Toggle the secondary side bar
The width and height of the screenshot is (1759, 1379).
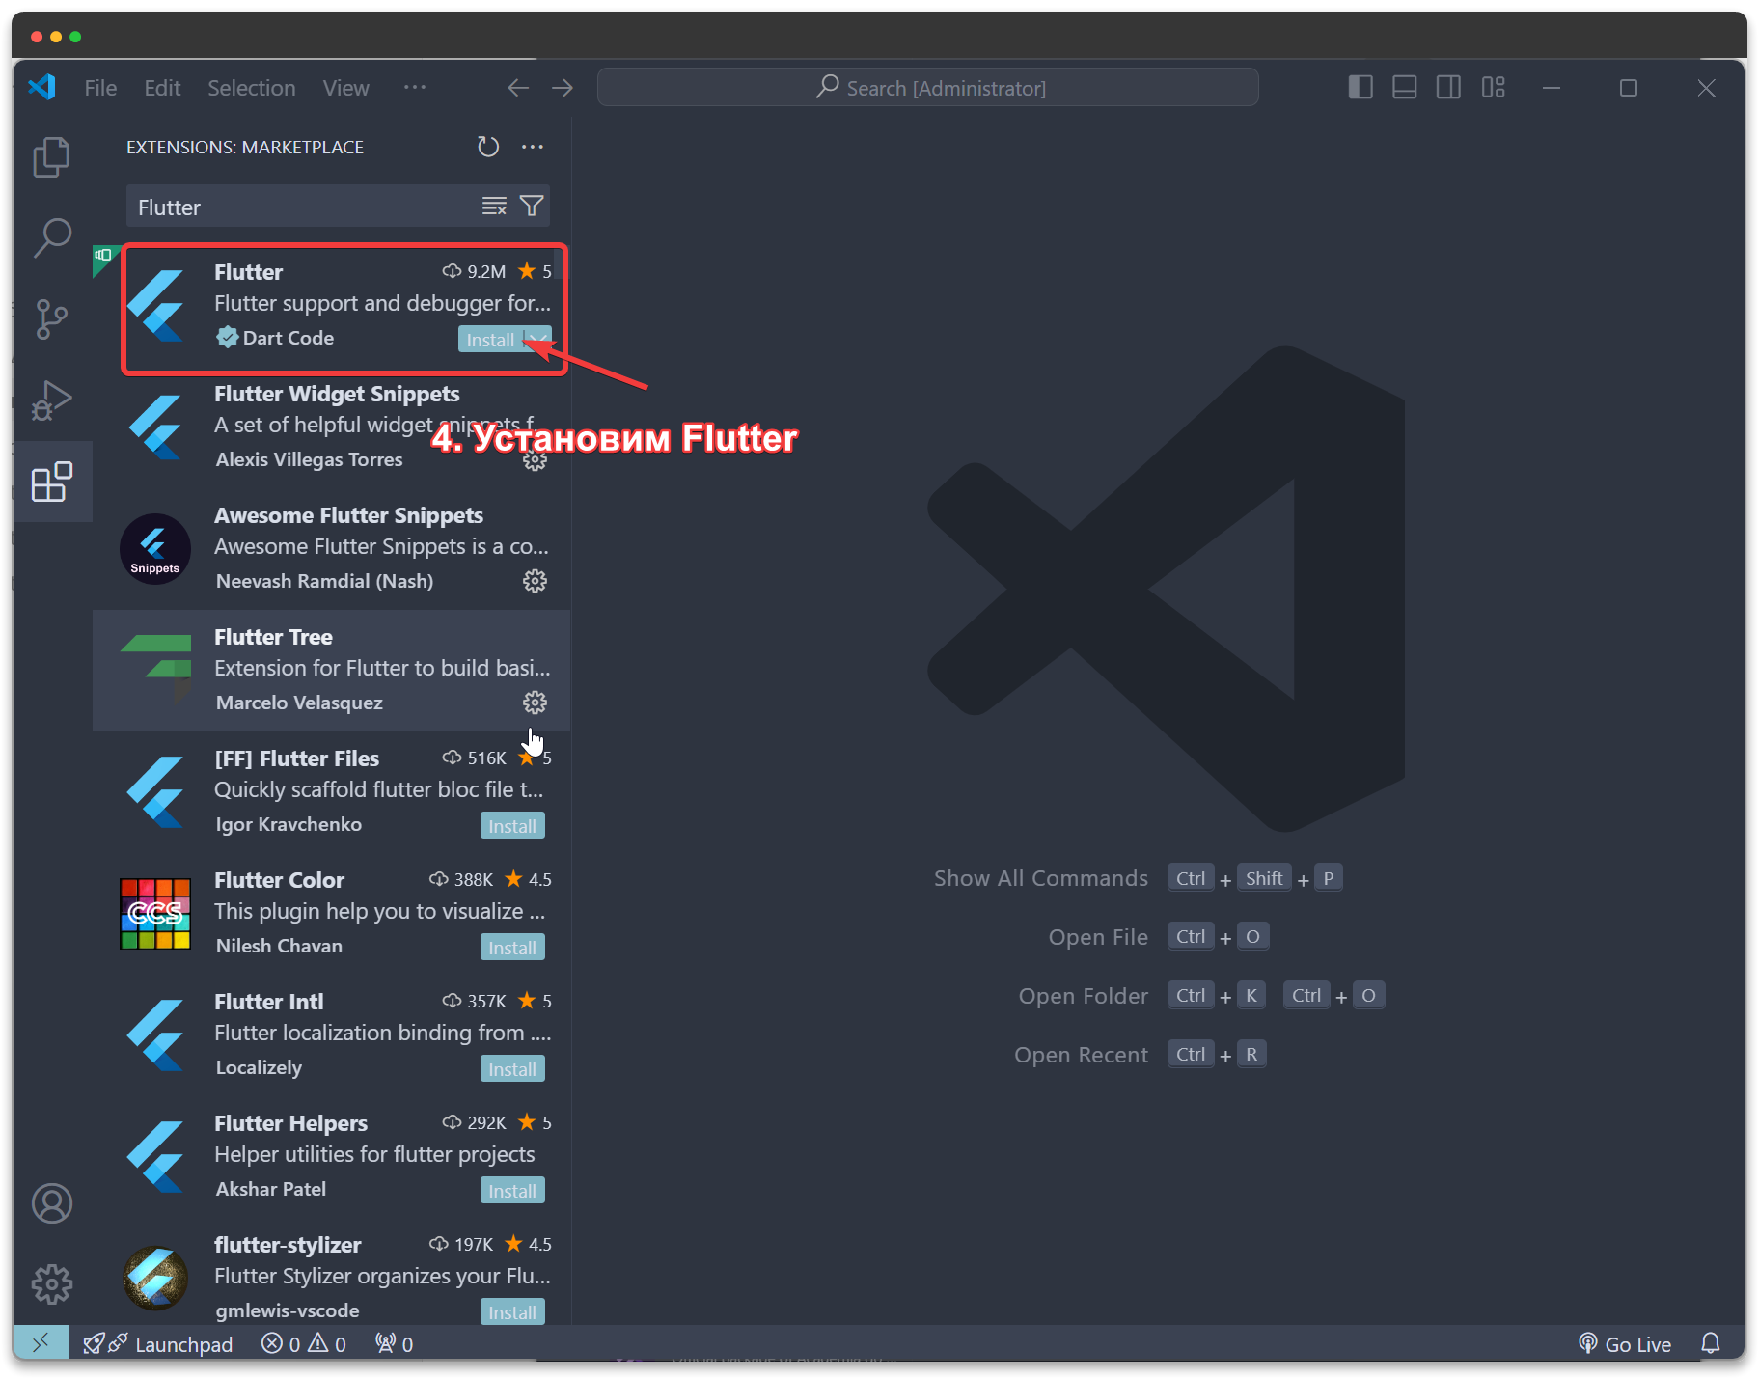pyautogui.click(x=1448, y=87)
